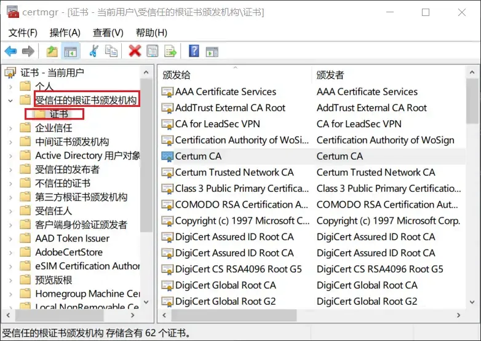The width and height of the screenshot is (481, 341).
Task: Open the 帮助(H) menu
Action: pyautogui.click(x=151, y=33)
